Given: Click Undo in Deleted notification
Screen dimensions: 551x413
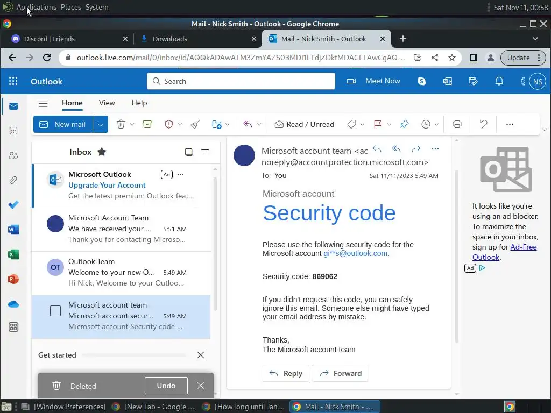Looking at the screenshot, I should [166, 386].
